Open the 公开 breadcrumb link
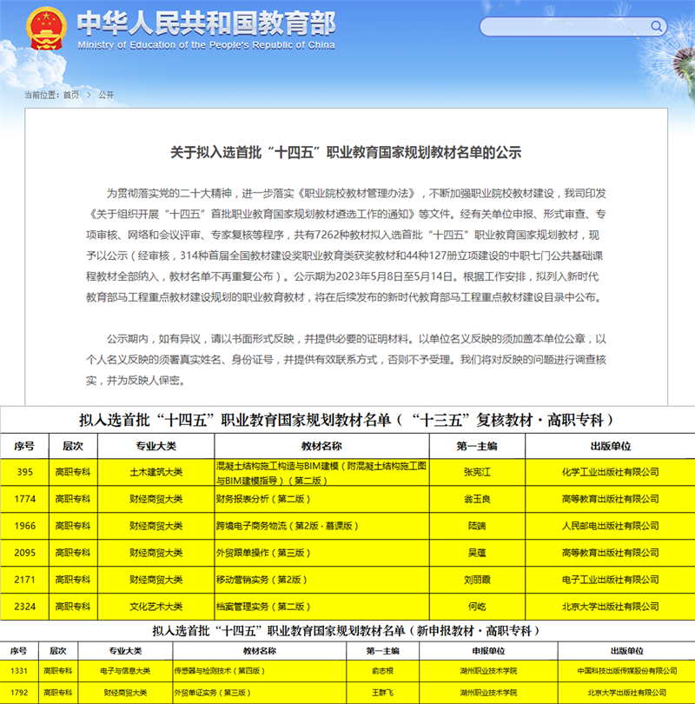 106,94
